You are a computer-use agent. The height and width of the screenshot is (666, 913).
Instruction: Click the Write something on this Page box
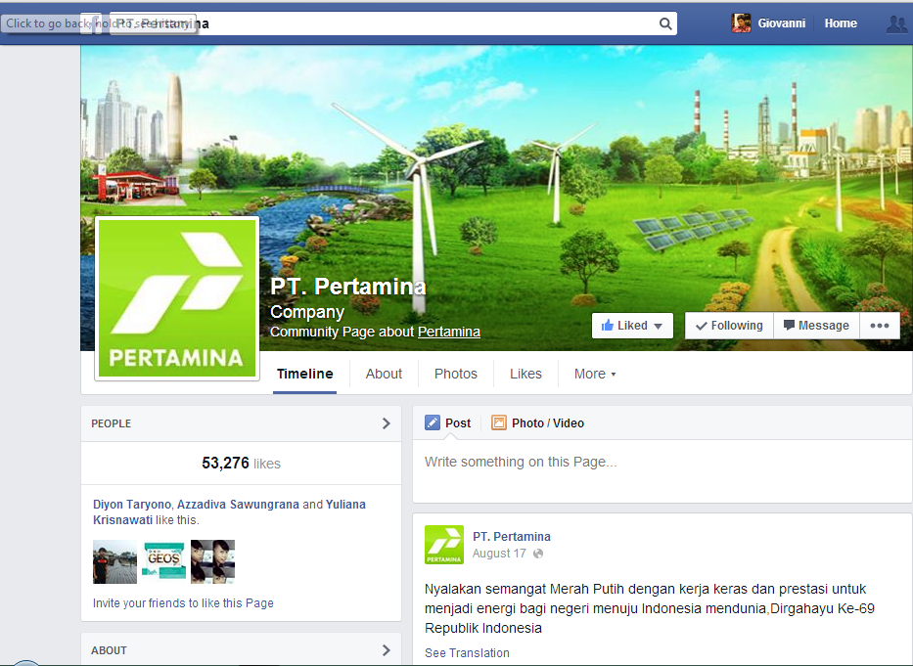point(662,471)
